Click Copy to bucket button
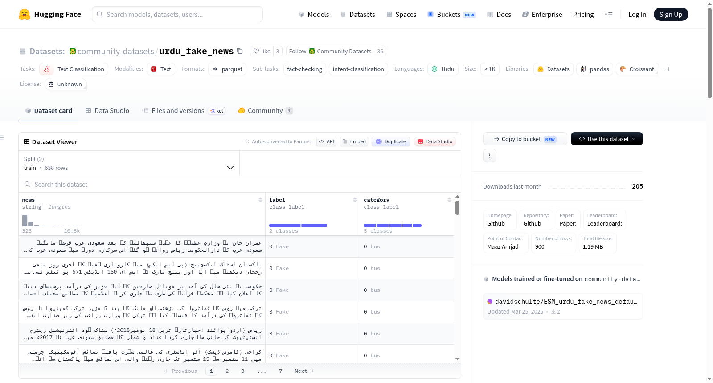 (525, 139)
